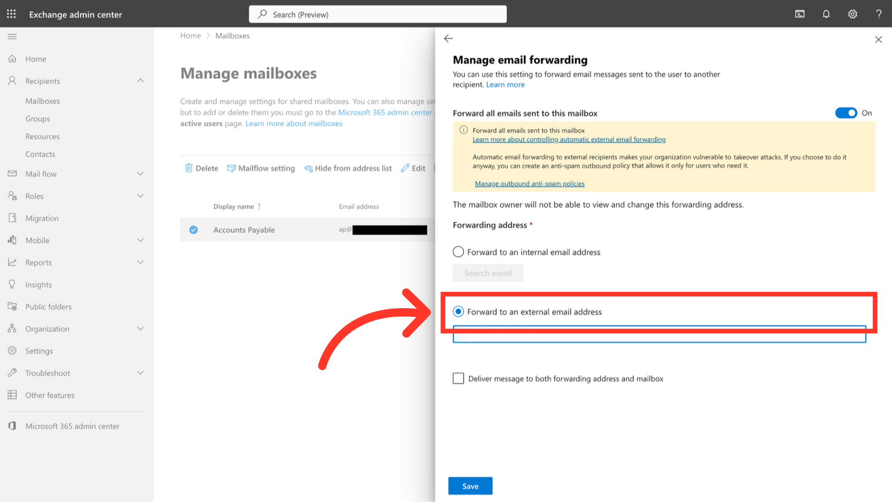The height and width of the screenshot is (502, 892).
Task: Select Forward to an internal email address
Action: pyautogui.click(x=458, y=252)
